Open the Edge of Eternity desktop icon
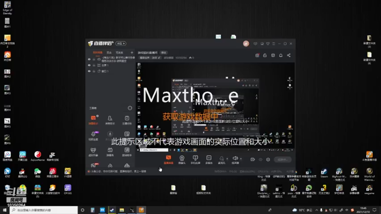The image size is (381, 214). coord(7,8)
